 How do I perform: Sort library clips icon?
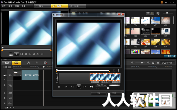pos(158,13)
